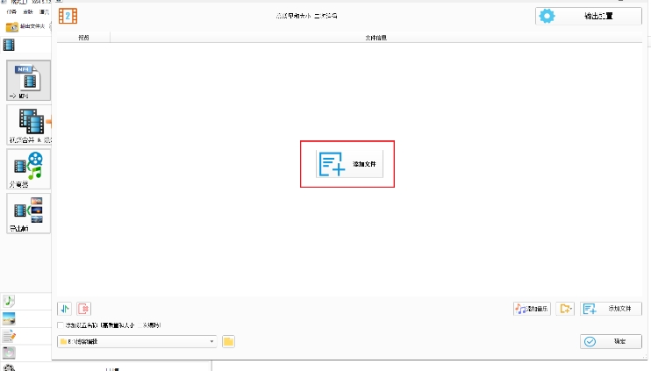This screenshot has height=371, width=651.
Task: Browse output folder with yellow folder icon
Action: point(228,342)
